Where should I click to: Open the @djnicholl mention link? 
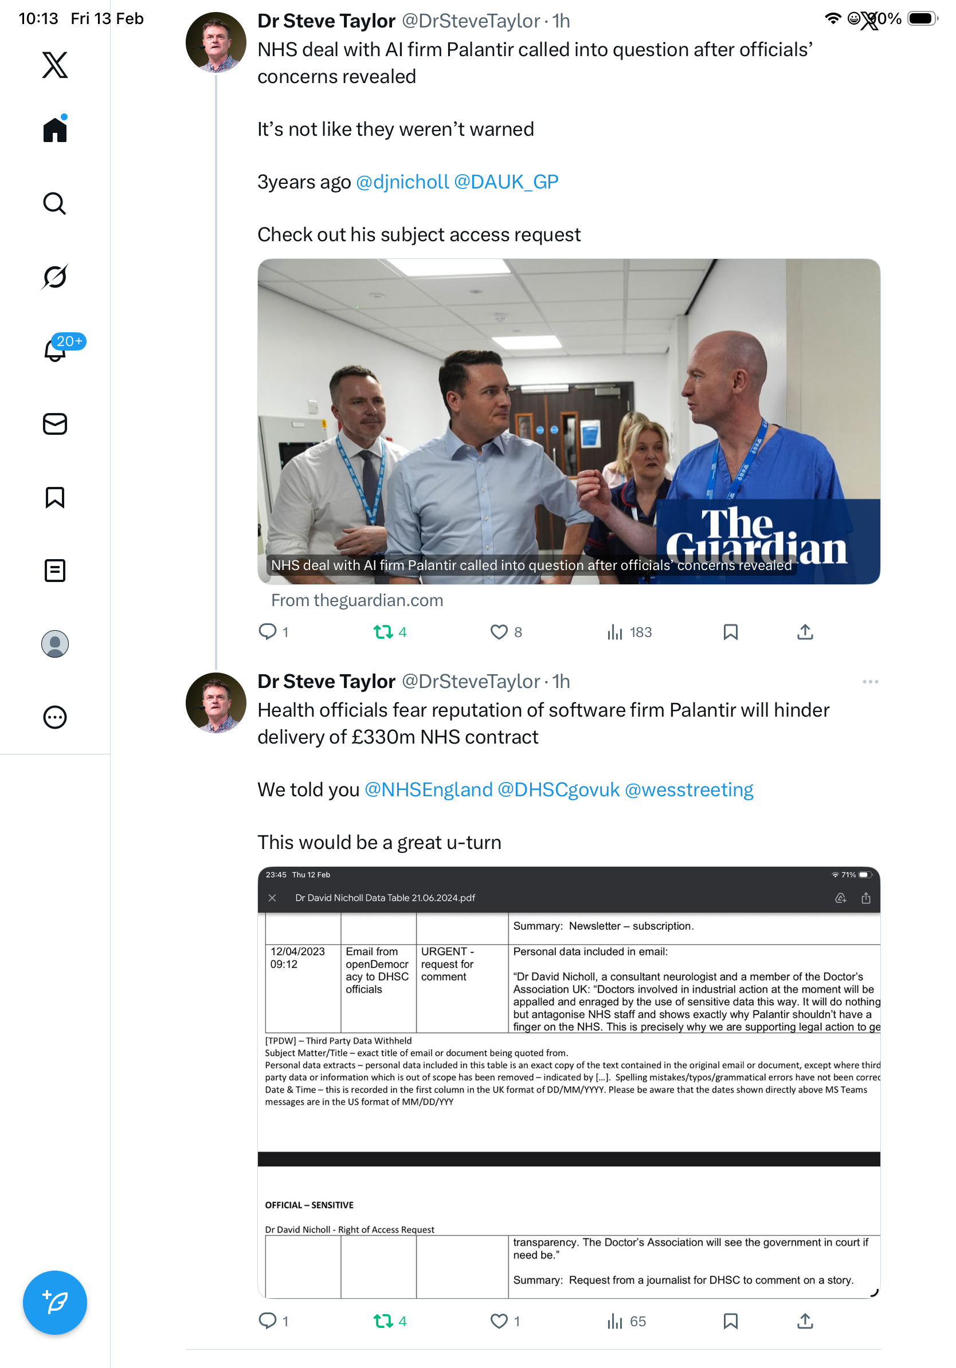(402, 182)
